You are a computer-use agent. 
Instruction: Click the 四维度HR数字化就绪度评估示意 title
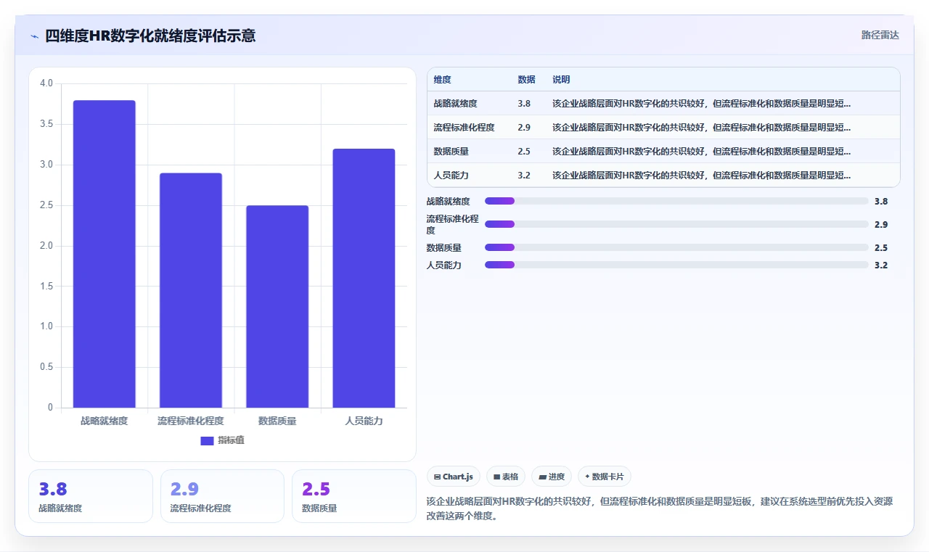pyautogui.click(x=150, y=36)
